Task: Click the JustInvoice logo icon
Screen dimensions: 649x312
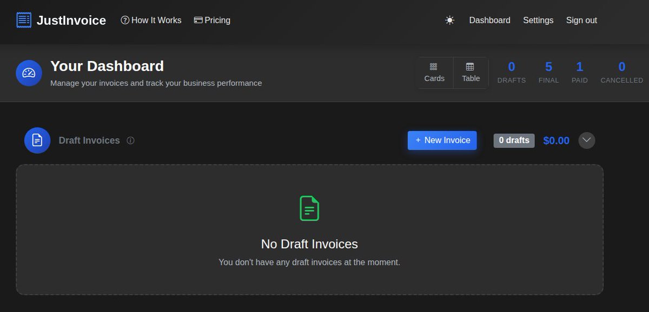Action: click(x=24, y=21)
